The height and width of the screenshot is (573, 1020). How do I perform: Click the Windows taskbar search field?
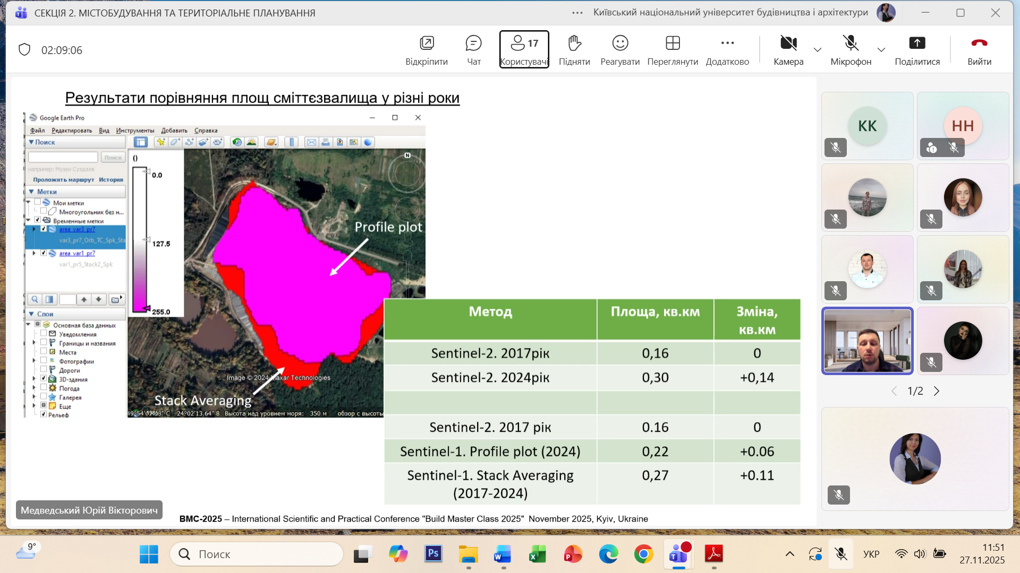[257, 554]
